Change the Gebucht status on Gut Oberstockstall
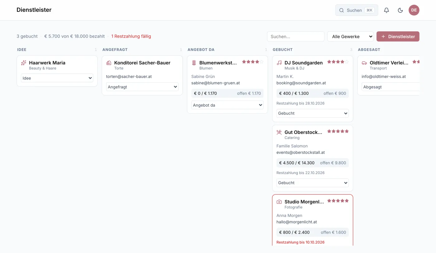Image resolution: width=436 pixels, height=253 pixels. tap(313, 183)
